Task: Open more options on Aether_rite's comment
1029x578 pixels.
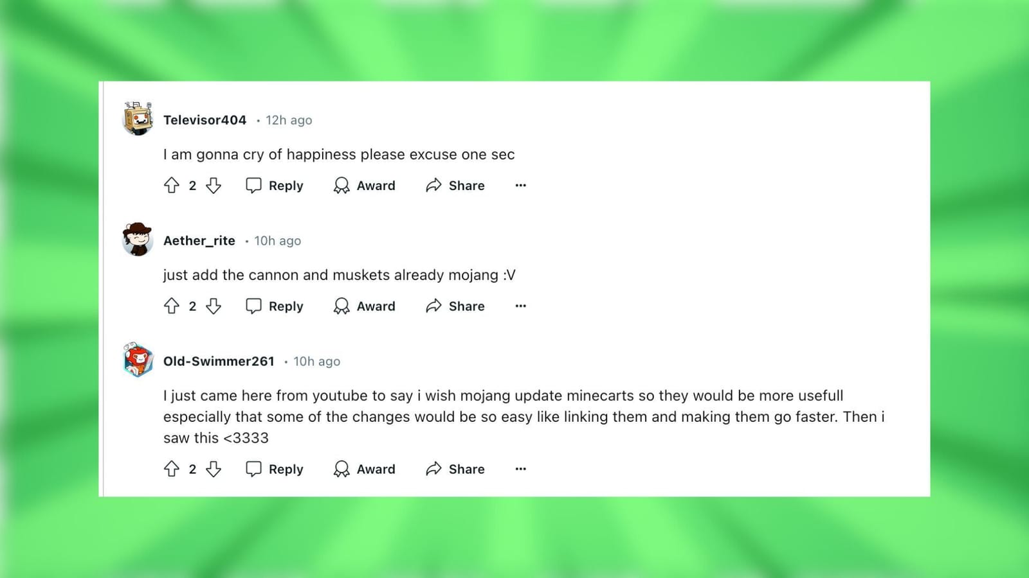Action: pyautogui.click(x=520, y=306)
